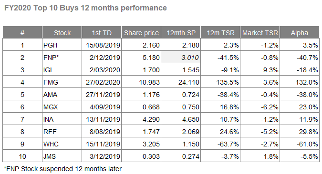Click the Stock column header

tap(62, 32)
